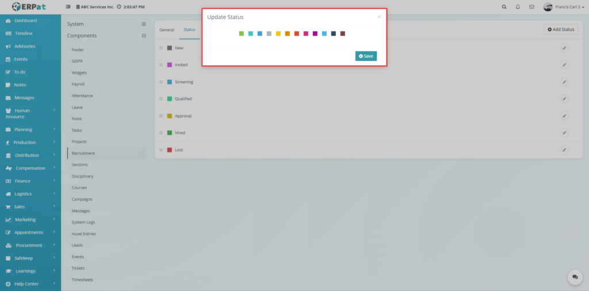This screenshot has width=589, height=291.
Task: Click the Qualified status label
Action: [x=183, y=99]
